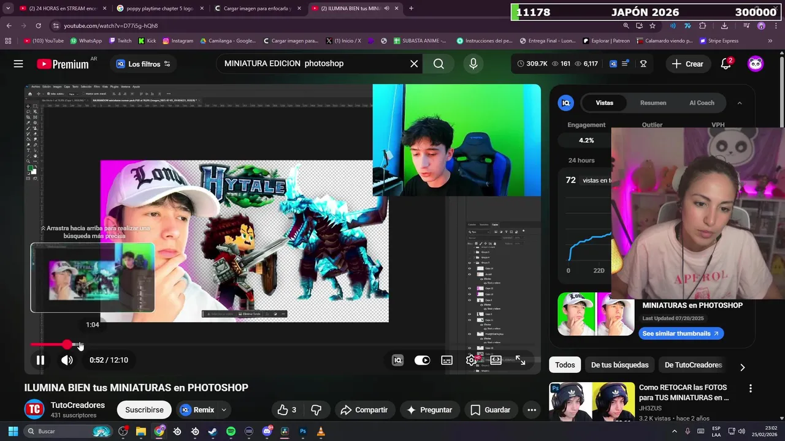The height and width of the screenshot is (441, 785).
Task: Open the notifications bell
Action: click(x=726, y=64)
